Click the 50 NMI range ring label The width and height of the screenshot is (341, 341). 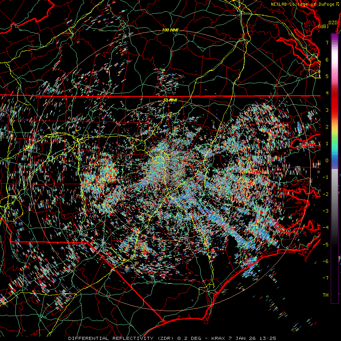click(170, 100)
